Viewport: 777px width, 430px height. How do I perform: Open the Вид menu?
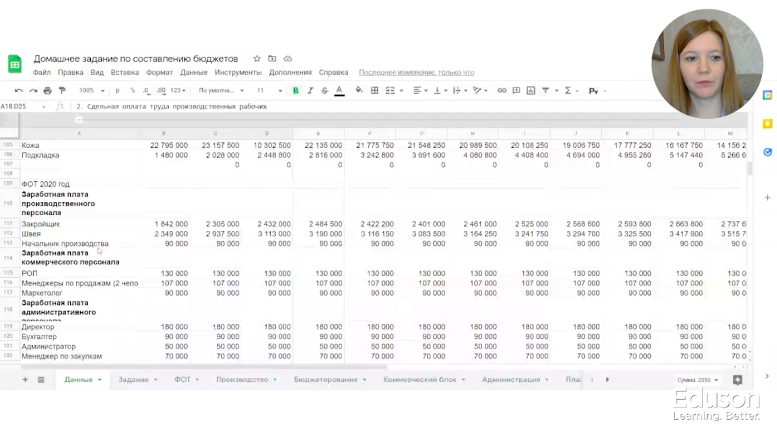pyautogui.click(x=97, y=72)
